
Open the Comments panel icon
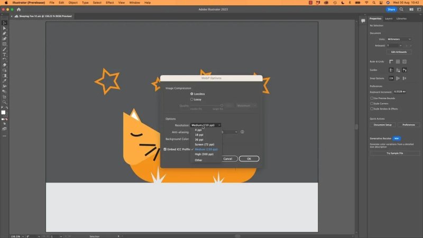point(363,21)
